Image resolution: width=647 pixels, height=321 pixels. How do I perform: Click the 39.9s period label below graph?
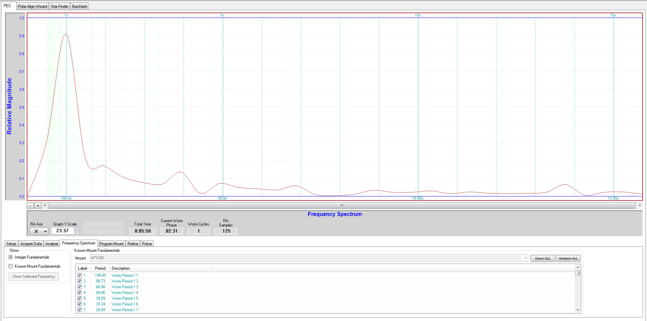pos(222,198)
